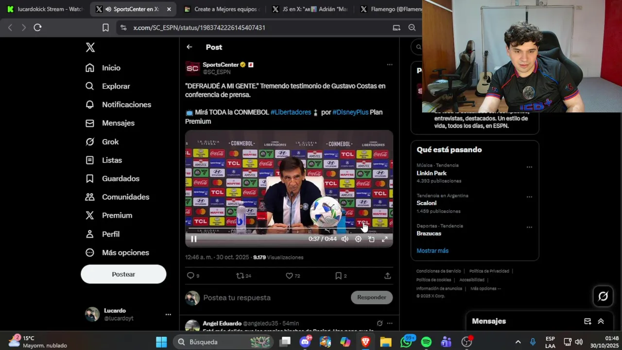Expand the Mensajes drawer
622x350 pixels.
[x=601, y=321]
